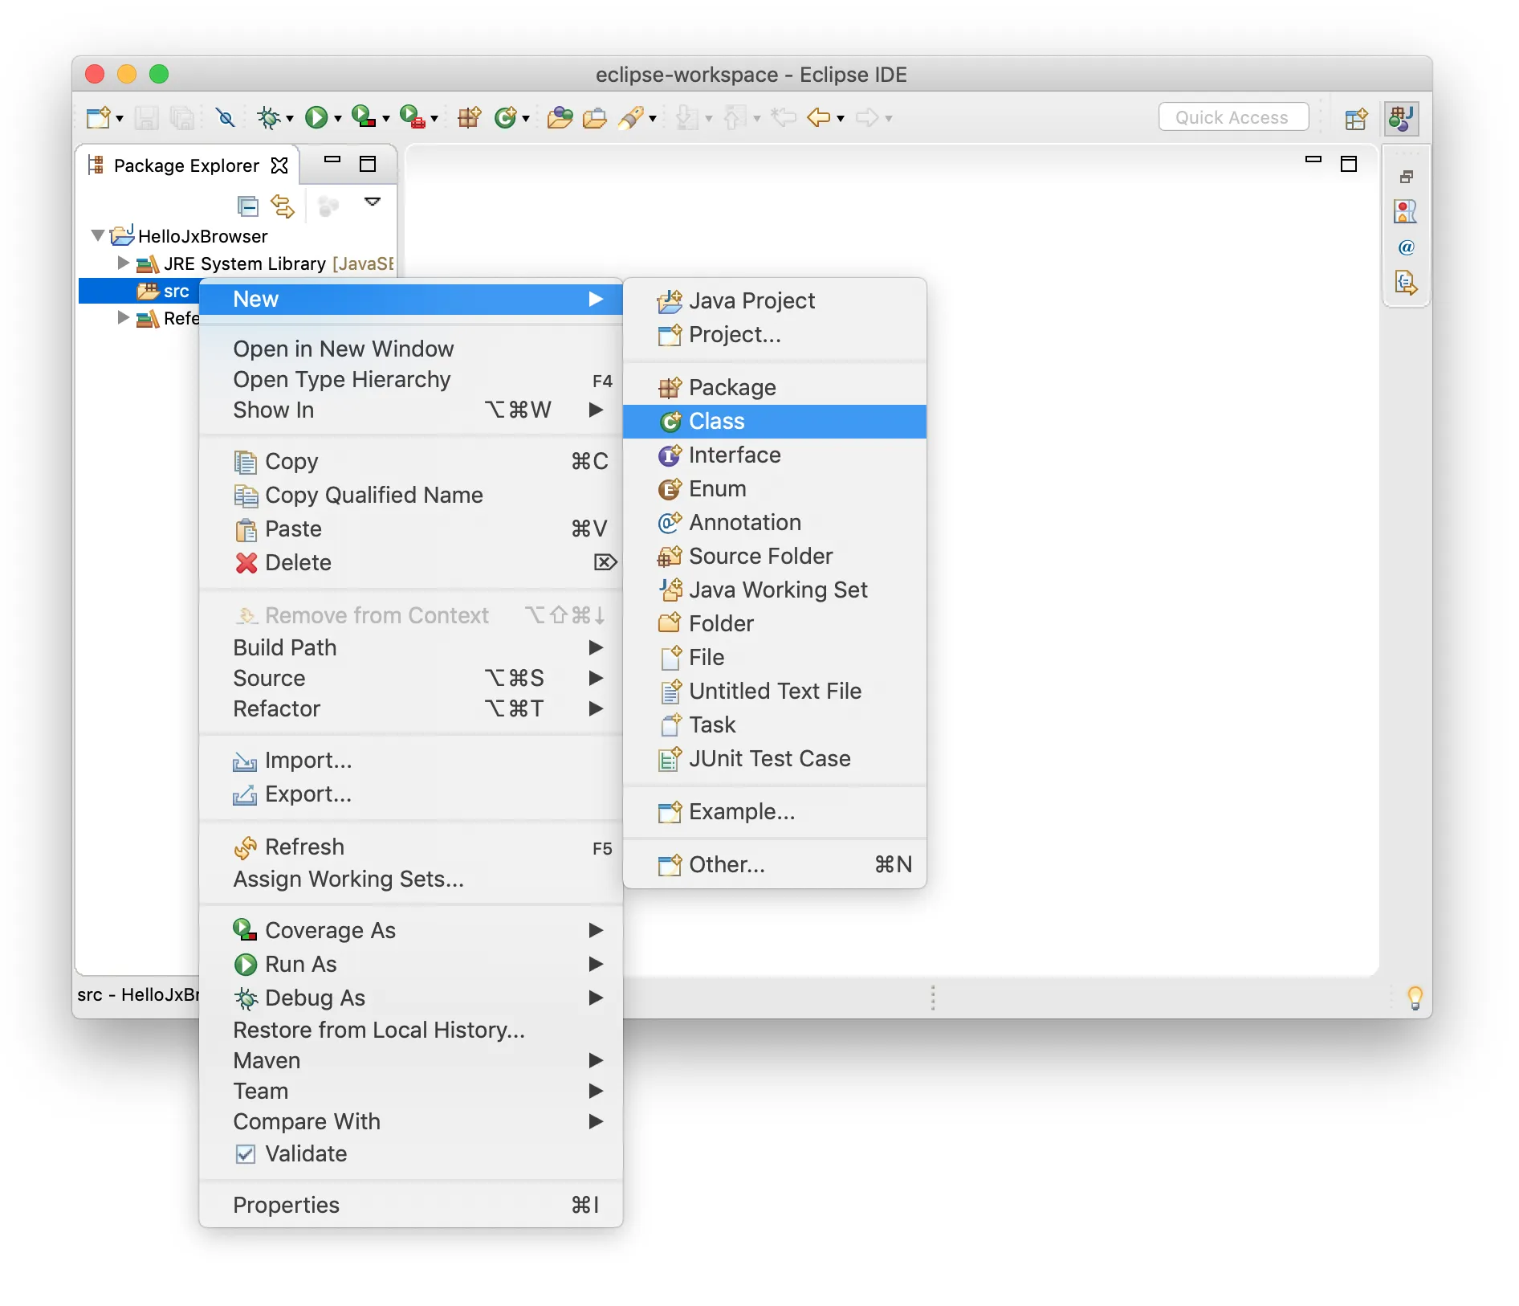Click the Open Task toolbar icon
This screenshot has height=1306, width=1519.
[x=594, y=118]
